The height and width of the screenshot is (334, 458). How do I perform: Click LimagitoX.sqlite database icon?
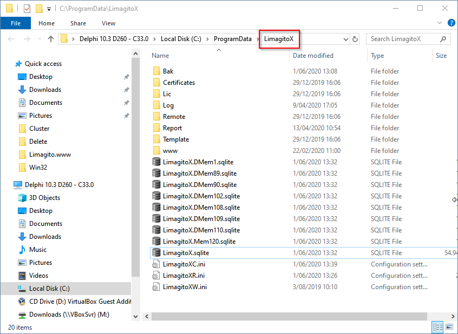pyautogui.click(x=156, y=252)
